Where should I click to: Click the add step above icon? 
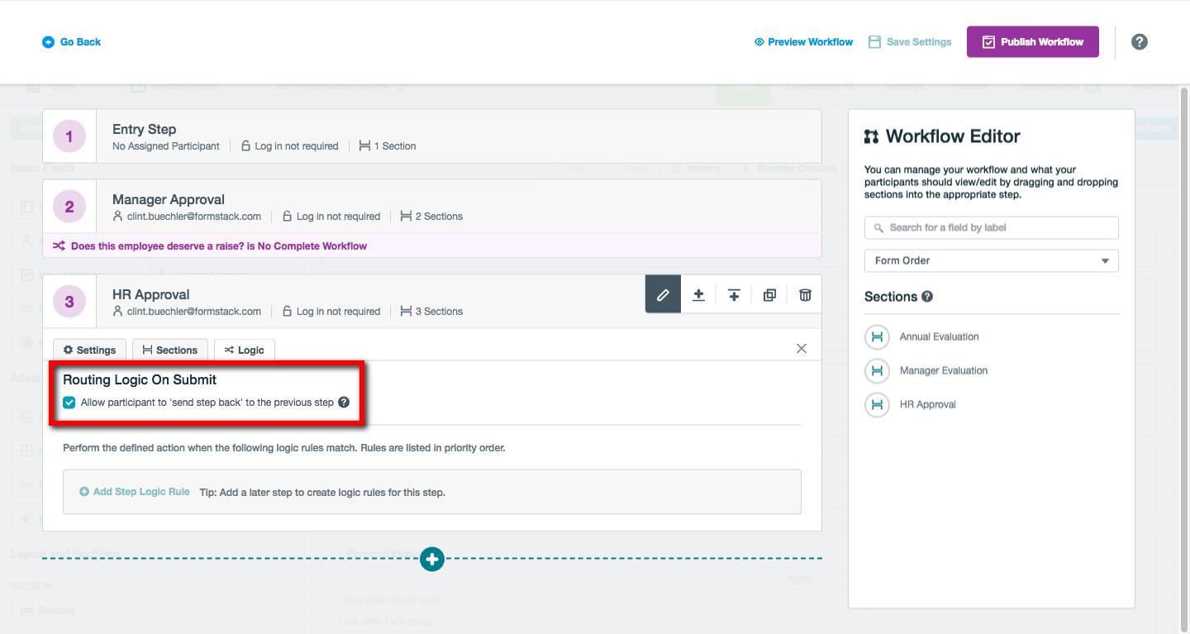point(734,295)
